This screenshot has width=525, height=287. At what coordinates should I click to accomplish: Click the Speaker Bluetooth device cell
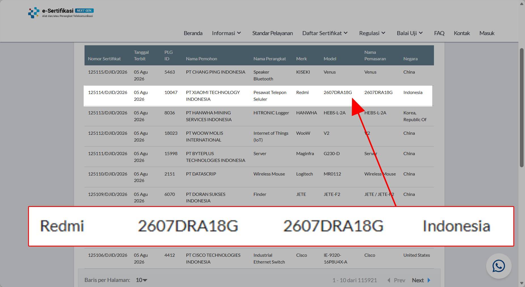point(263,75)
